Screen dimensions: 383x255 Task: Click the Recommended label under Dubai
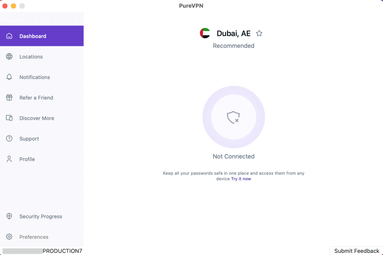coord(233,45)
